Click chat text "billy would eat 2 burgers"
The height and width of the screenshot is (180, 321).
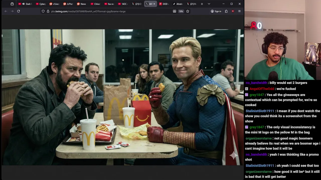pos(288,83)
